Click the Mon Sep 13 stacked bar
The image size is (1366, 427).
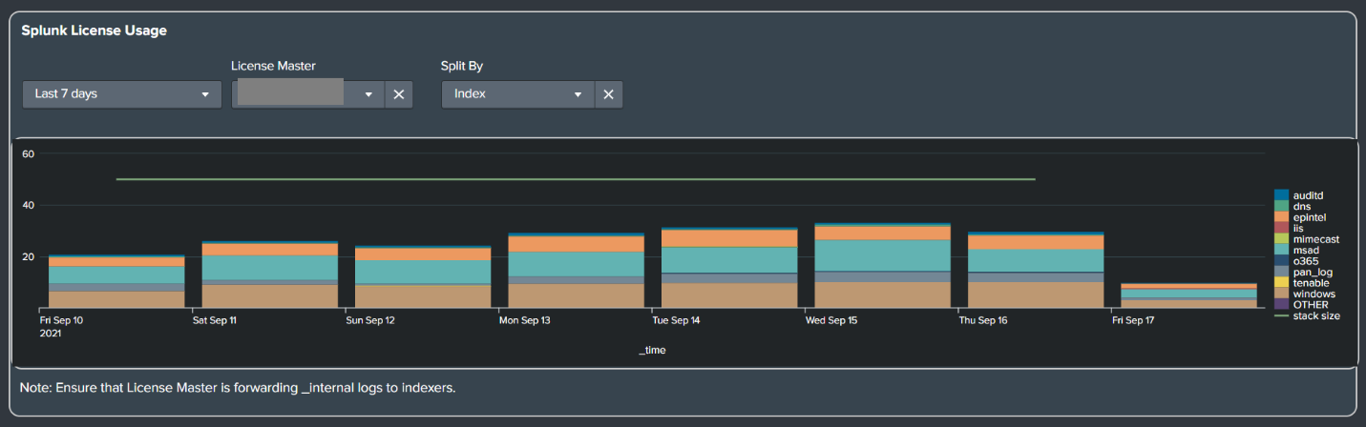(577, 271)
